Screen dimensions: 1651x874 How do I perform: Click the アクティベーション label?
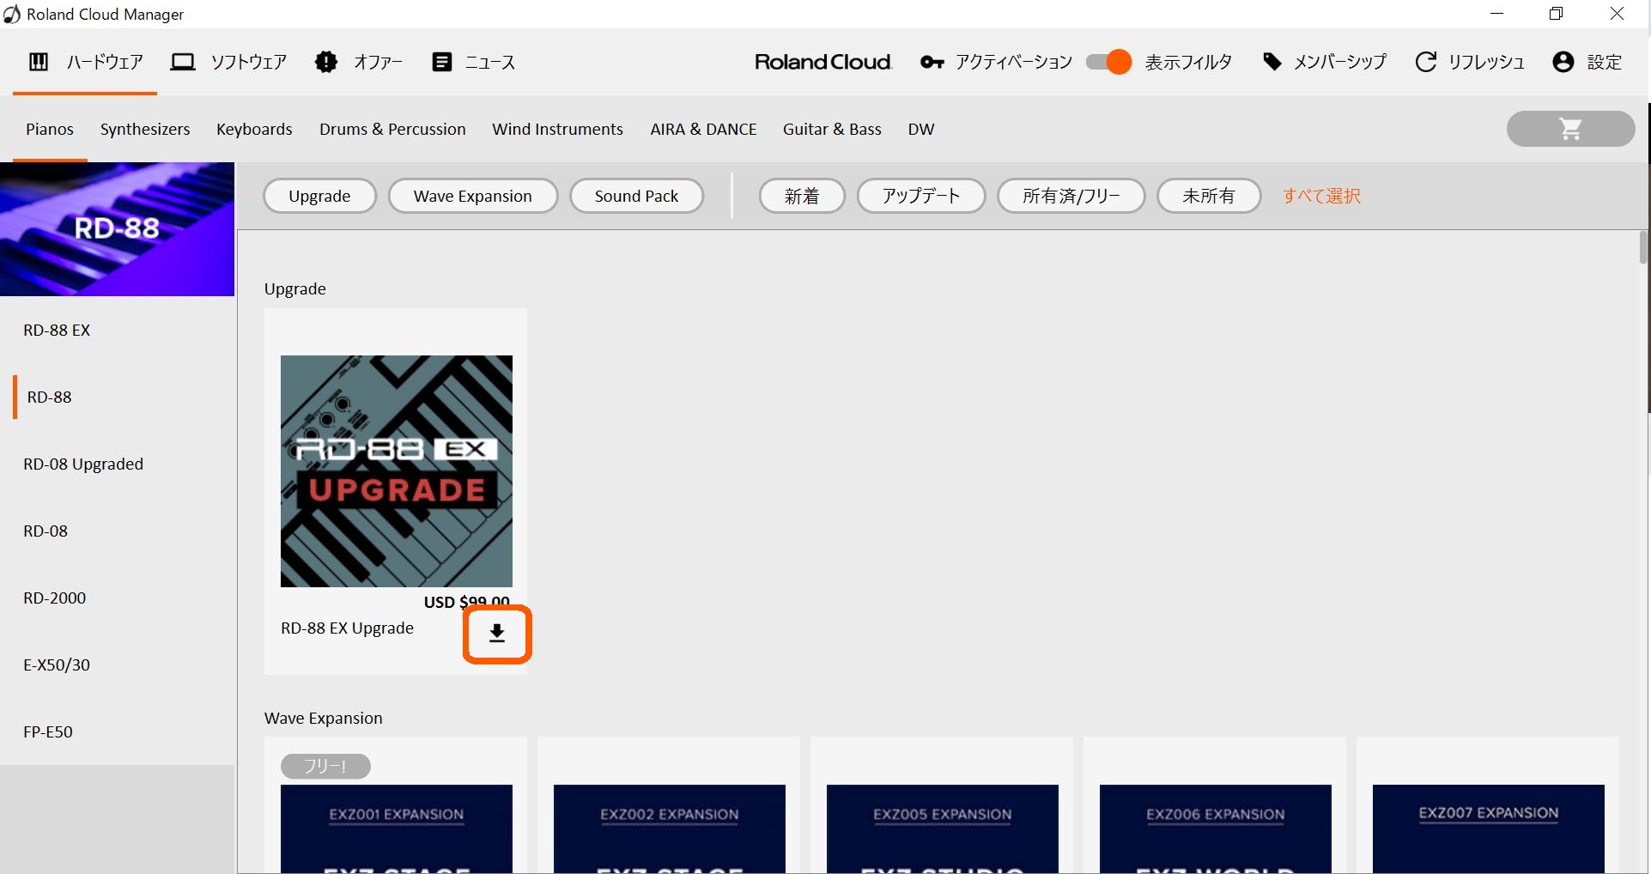[1014, 62]
